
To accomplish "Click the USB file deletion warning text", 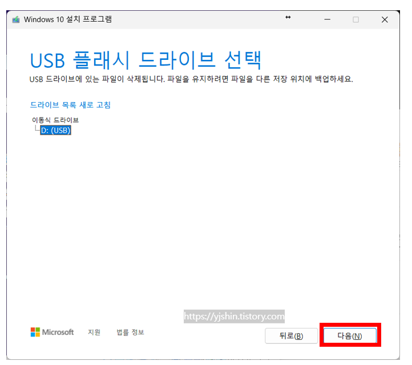I will pos(191,79).
